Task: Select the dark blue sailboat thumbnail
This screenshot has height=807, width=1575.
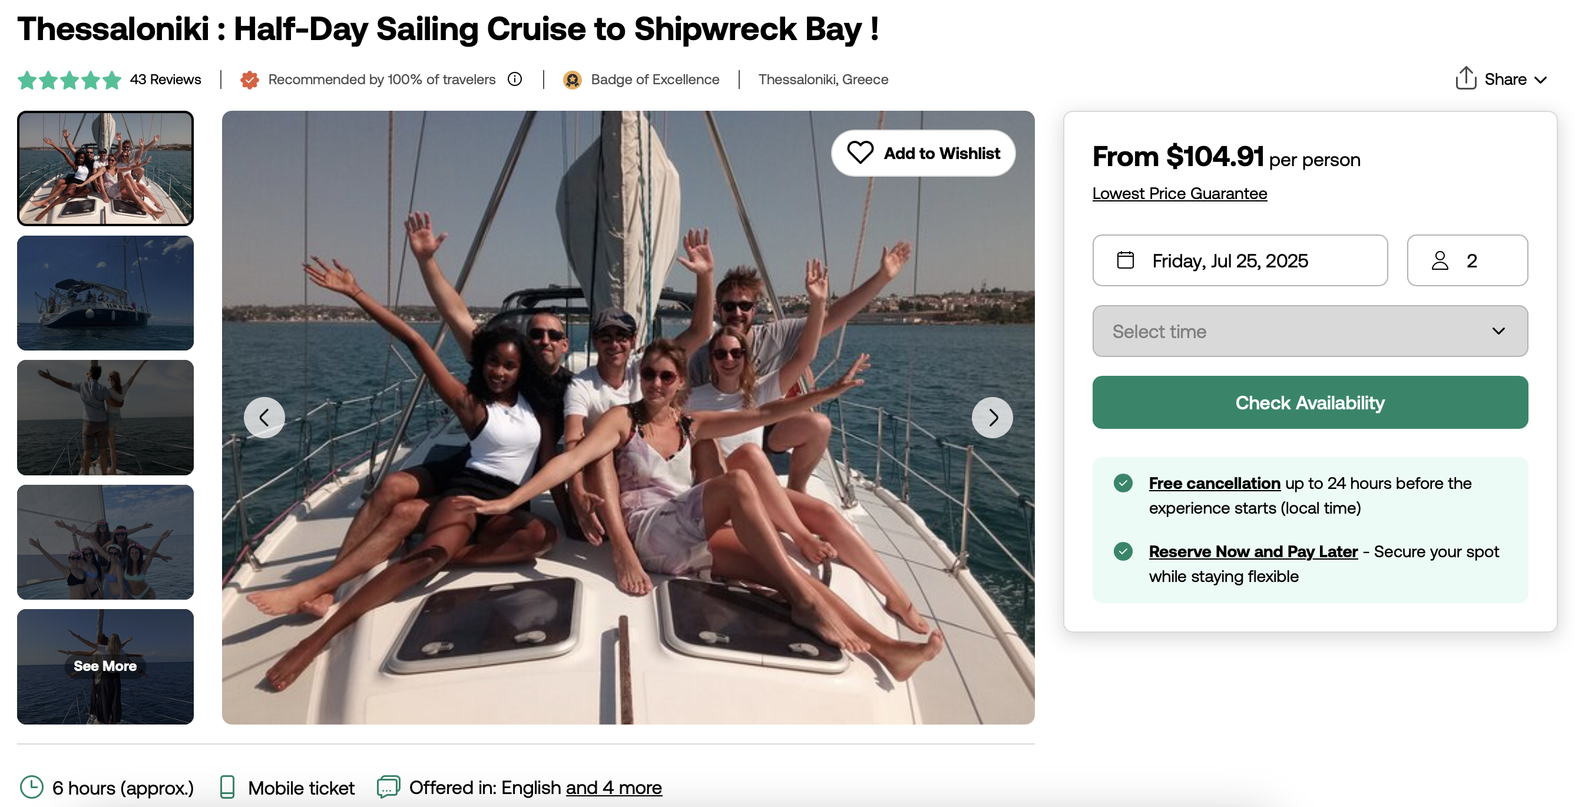Action: coord(105,293)
